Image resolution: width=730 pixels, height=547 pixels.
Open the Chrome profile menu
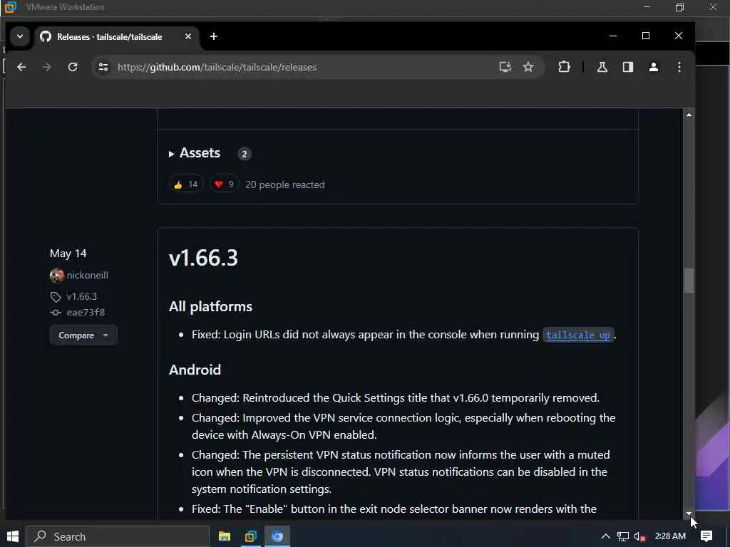click(654, 67)
